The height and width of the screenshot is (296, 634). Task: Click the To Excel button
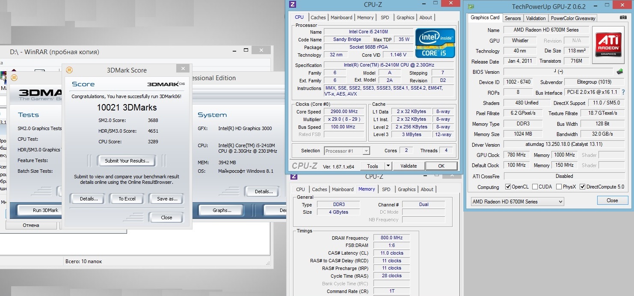tap(127, 199)
